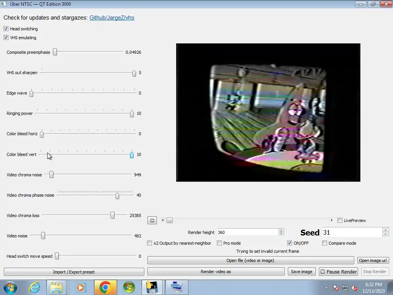Enable the Compare mode checkbox

point(325,243)
